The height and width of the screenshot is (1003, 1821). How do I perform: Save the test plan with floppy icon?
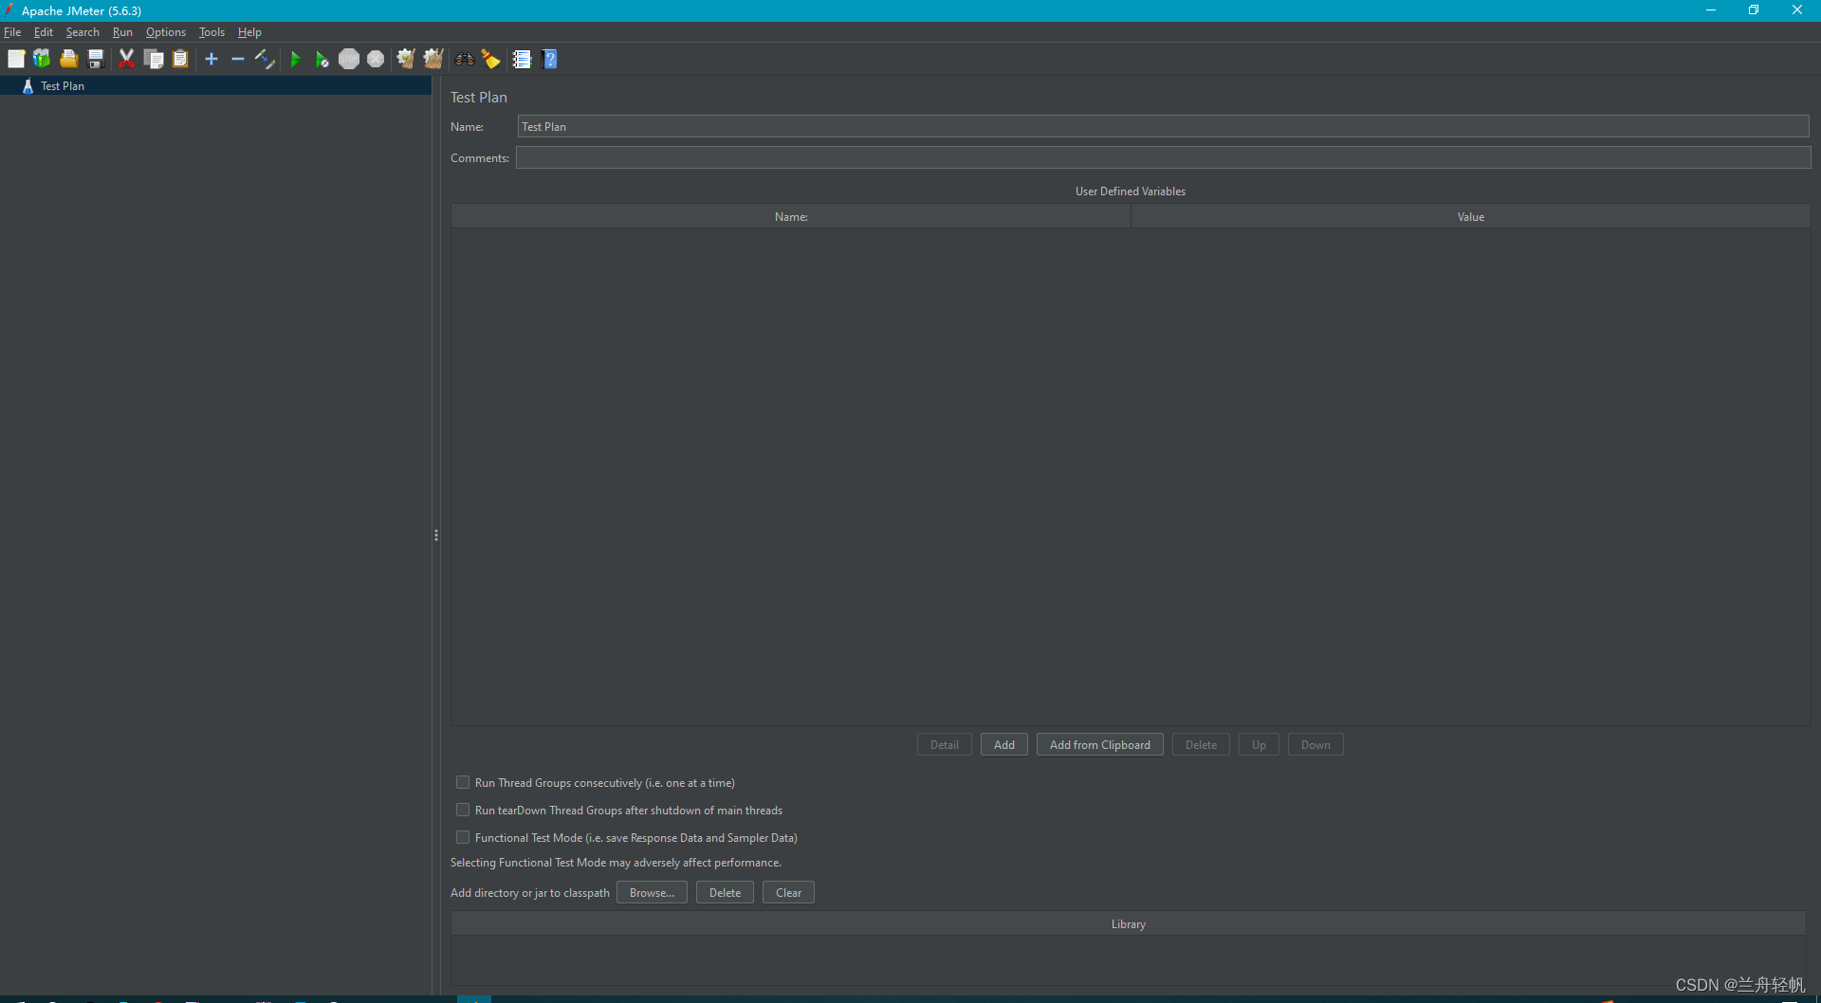96,59
